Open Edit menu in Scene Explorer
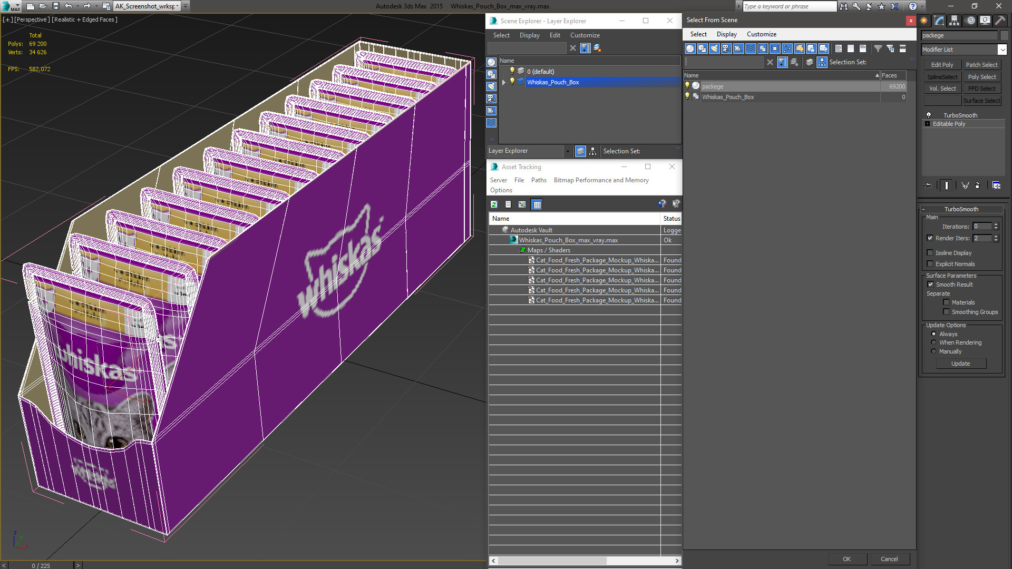Viewport: 1012px width, 569px height. point(555,35)
